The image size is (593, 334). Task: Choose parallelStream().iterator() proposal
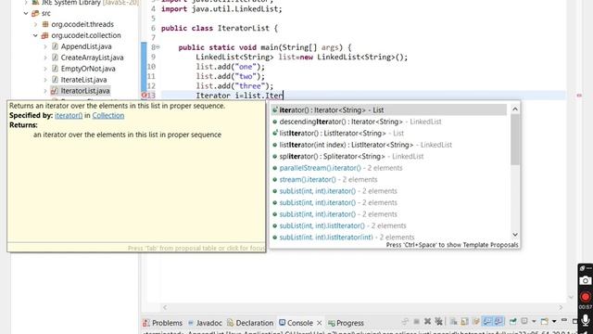[389, 168]
